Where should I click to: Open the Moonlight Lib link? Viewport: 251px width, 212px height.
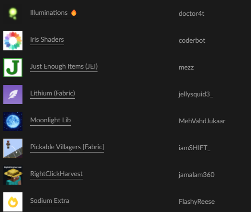(x=50, y=120)
